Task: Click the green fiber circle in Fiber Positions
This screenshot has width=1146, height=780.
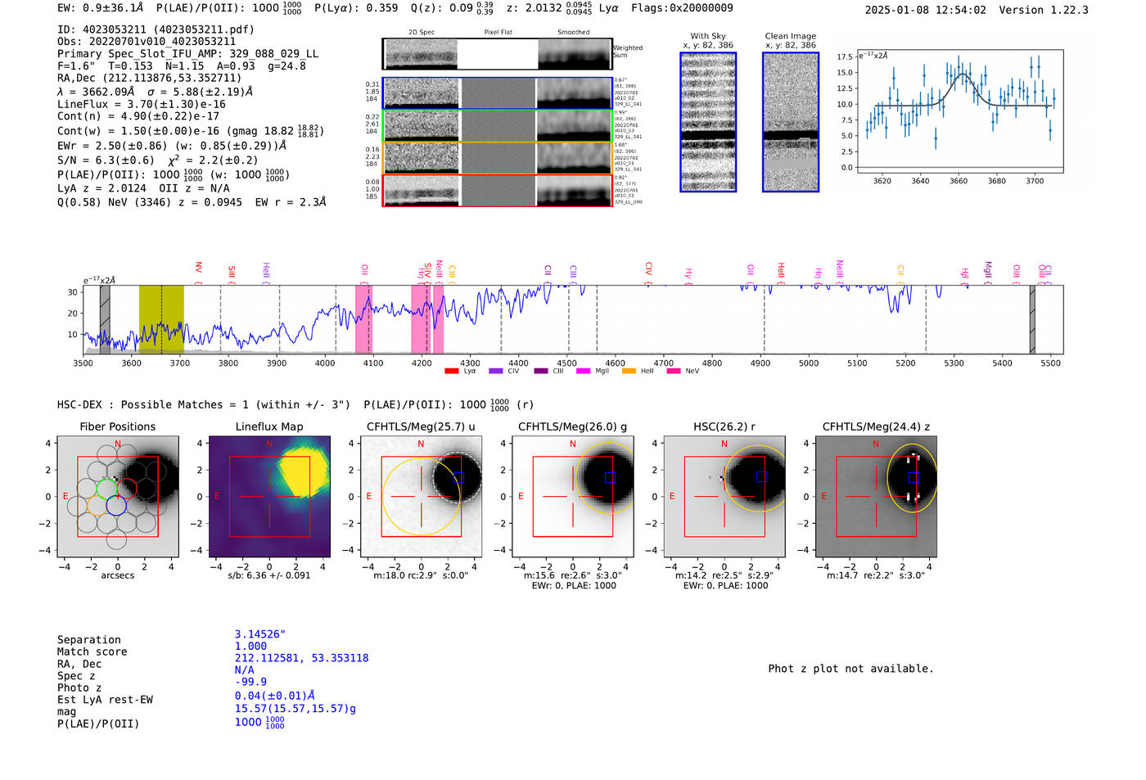Action: click(x=106, y=489)
